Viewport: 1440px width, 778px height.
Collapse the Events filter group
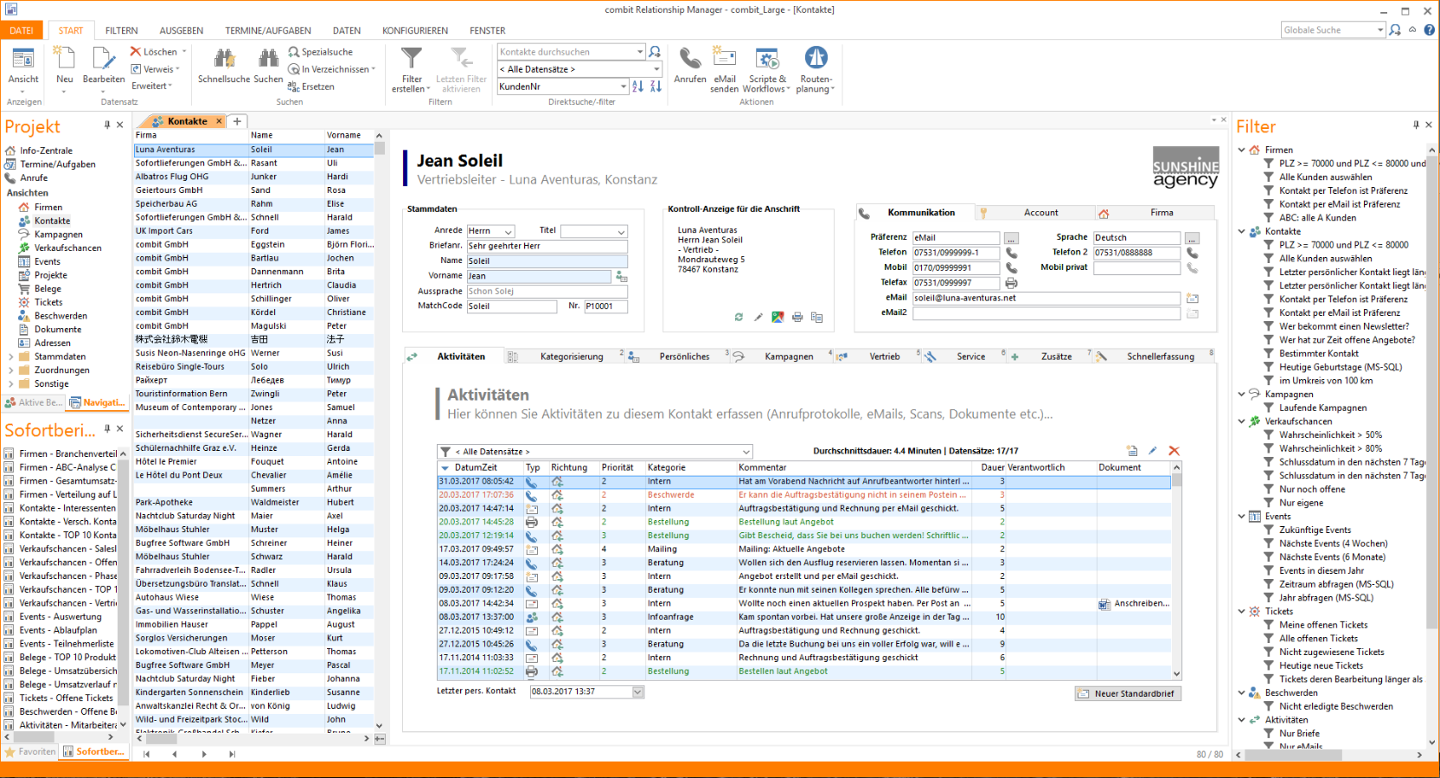point(1242,517)
